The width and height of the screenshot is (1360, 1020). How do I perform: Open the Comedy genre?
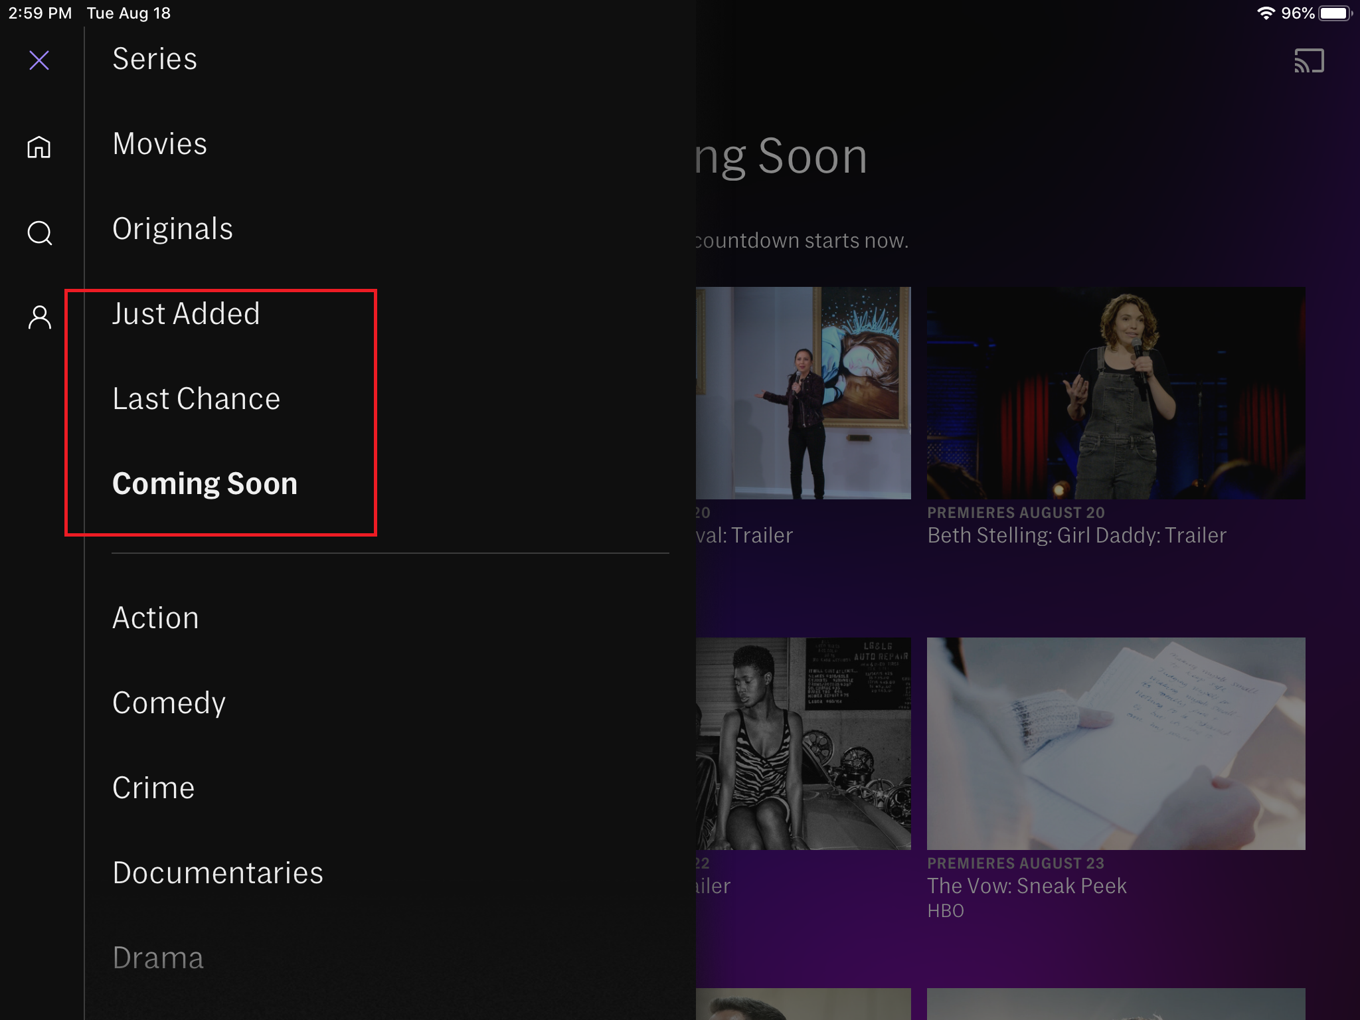click(x=169, y=703)
